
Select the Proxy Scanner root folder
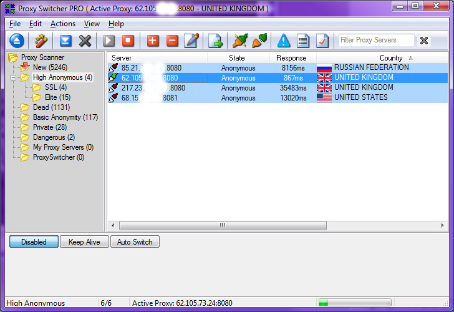[x=42, y=57]
